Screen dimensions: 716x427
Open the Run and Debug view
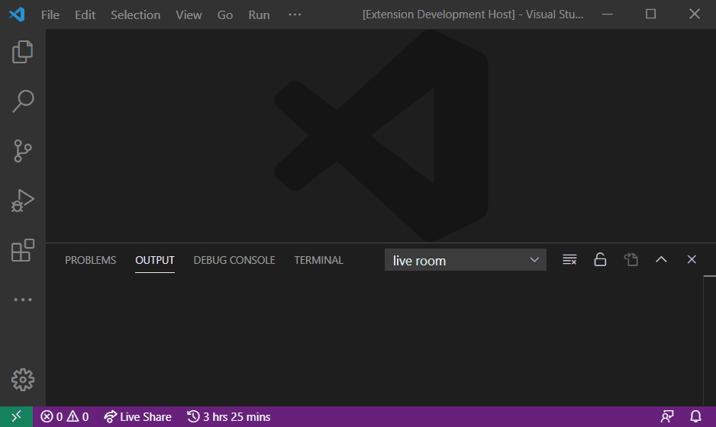pyautogui.click(x=22, y=201)
